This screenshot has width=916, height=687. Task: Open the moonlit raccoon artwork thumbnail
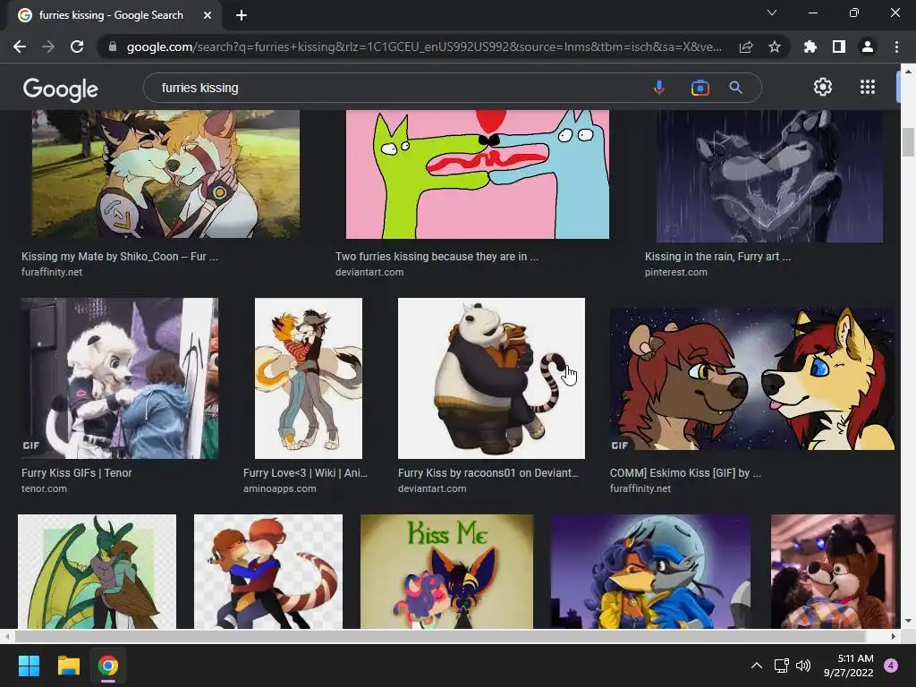[650, 572]
